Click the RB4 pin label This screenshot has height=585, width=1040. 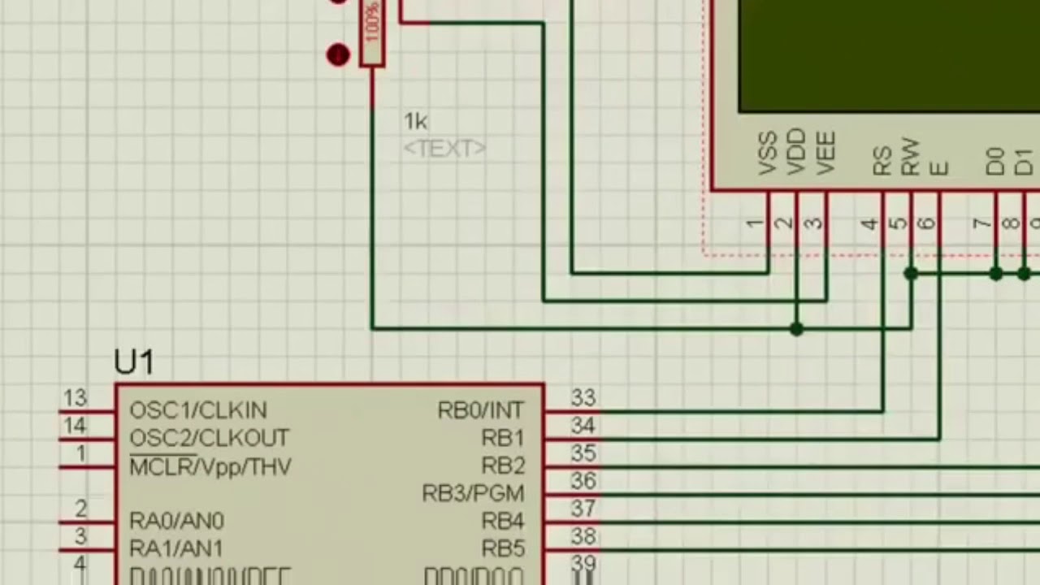tap(503, 521)
